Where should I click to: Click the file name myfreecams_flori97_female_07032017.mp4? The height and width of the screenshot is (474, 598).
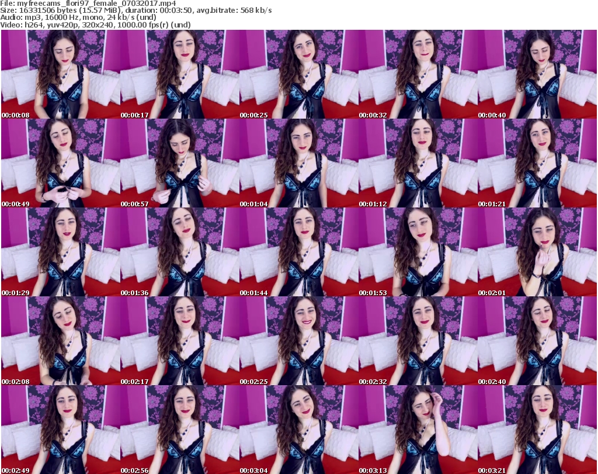tap(96, 4)
